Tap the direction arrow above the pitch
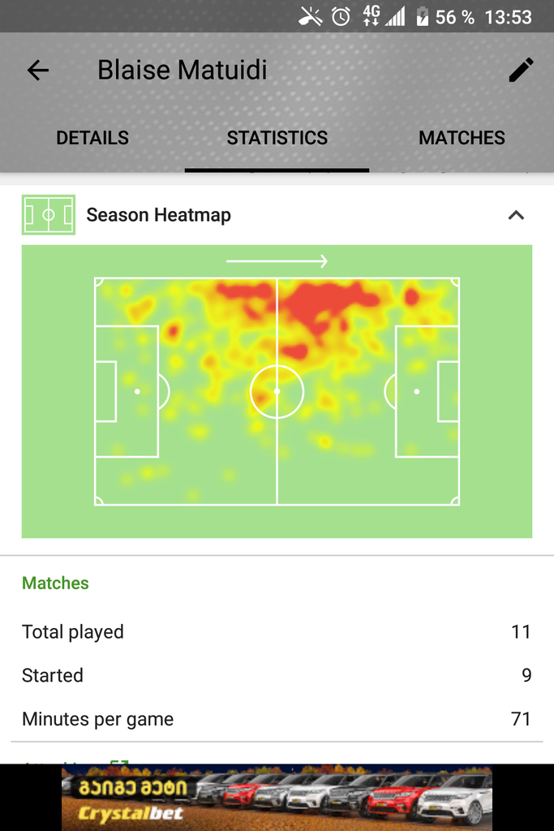 pos(277,260)
